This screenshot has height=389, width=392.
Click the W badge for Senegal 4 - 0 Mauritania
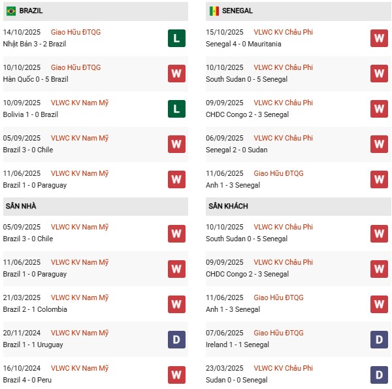pos(379,39)
